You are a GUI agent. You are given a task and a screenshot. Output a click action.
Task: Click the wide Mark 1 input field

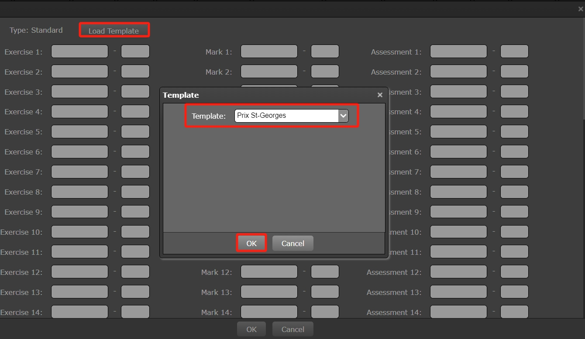point(269,51)
